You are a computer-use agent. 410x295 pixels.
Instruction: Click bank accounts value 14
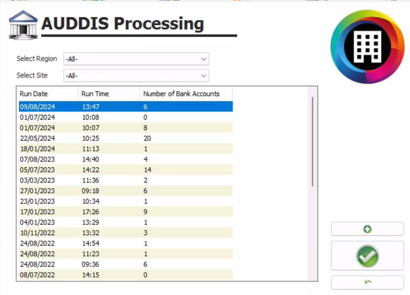pyautogui.click(x=148, y=170)
